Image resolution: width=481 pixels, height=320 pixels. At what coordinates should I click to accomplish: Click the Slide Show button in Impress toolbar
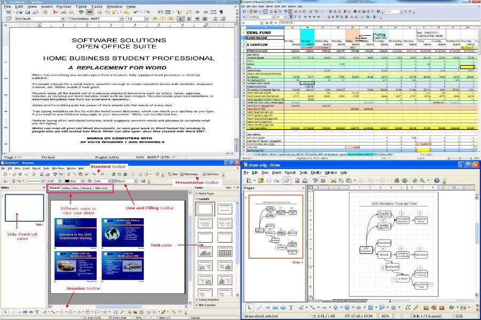click(x=211, y=174)
